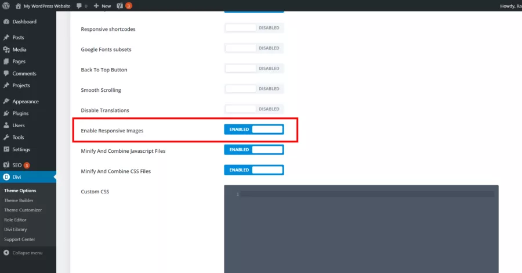Screen dimensions: 522x273
Task: Click the SEO Yoast icon in sidebar
Action: tap(6, 165)
